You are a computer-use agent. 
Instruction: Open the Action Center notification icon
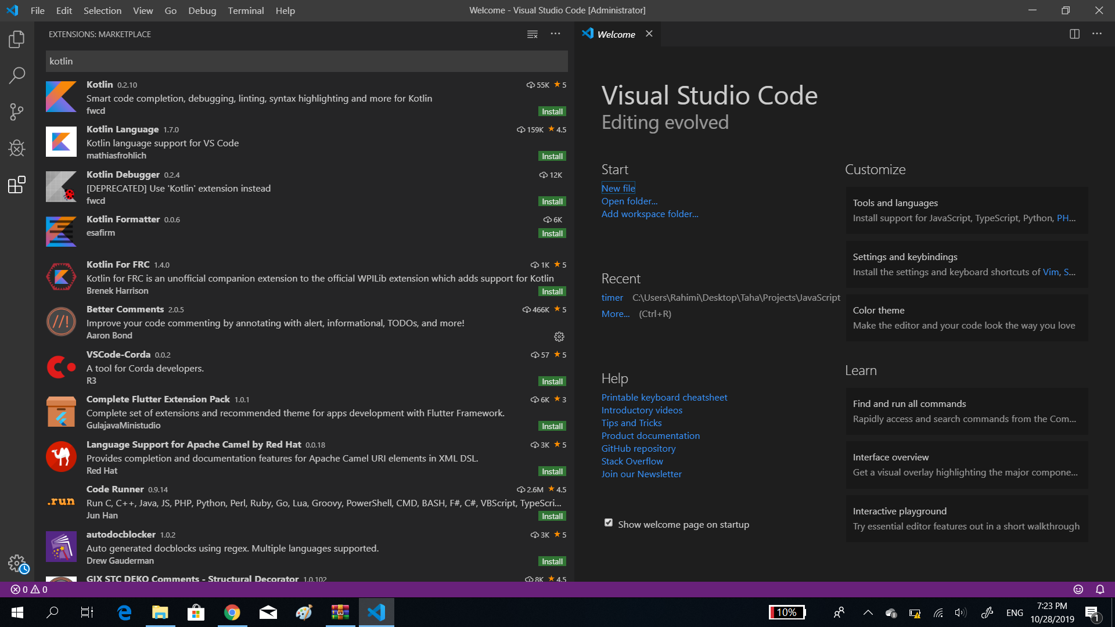pos(1092,613)
